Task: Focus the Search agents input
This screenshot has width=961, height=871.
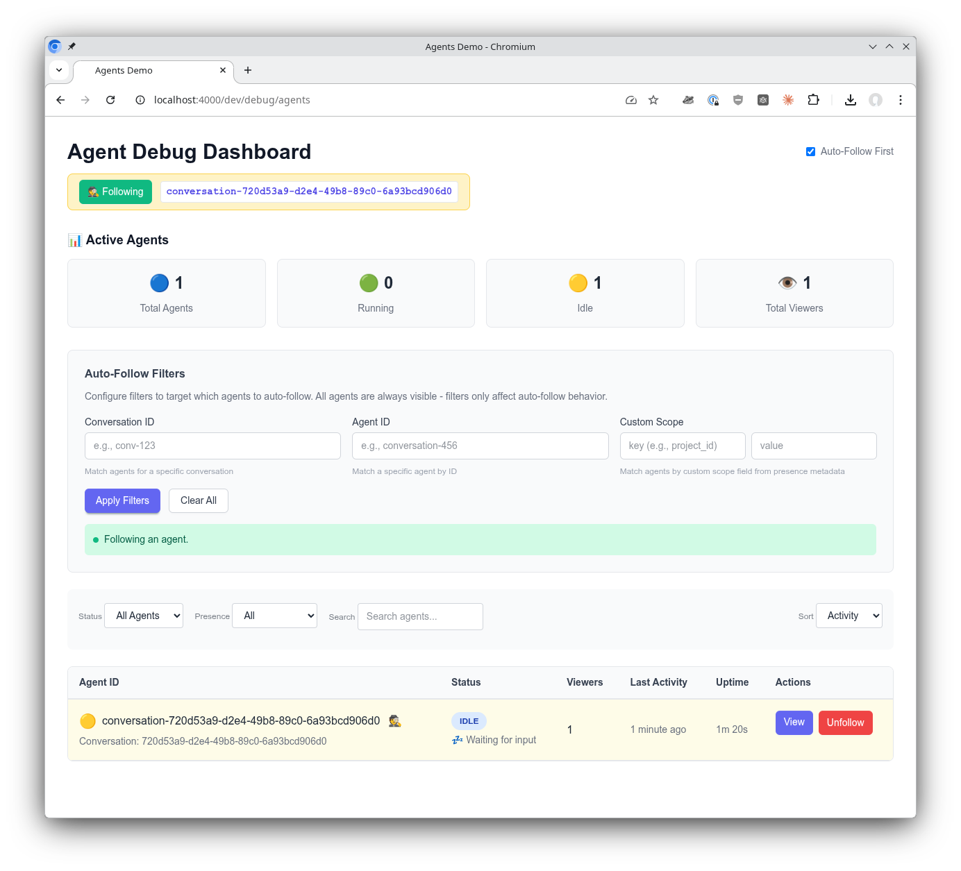Action: point(420,616)
